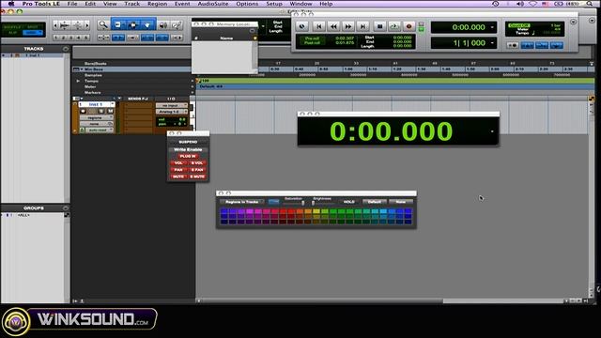Select zoom preset 5 button

(x=85, y=38)
